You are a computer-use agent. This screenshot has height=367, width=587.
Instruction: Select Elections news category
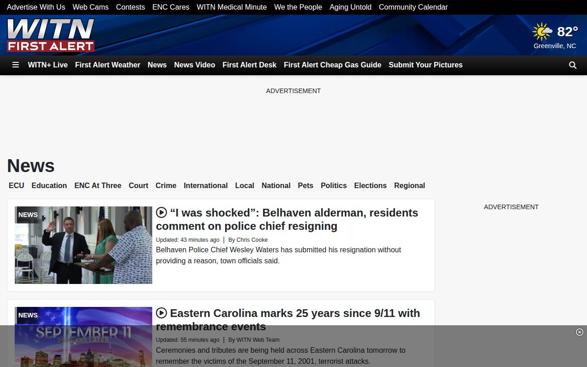click(x=370, y=186)
